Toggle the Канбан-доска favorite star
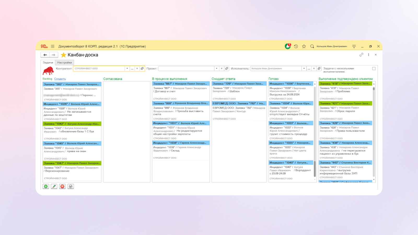418x235 pixels. pos(63,55)
